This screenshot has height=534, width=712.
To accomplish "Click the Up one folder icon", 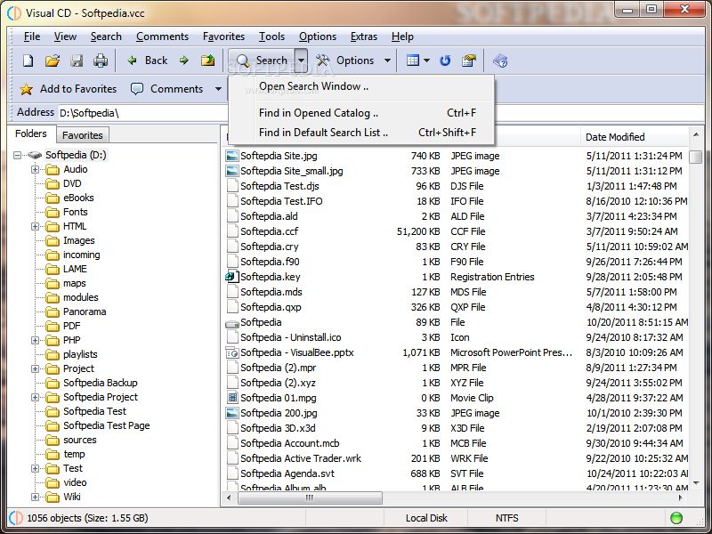I will [x=208, y=61].
